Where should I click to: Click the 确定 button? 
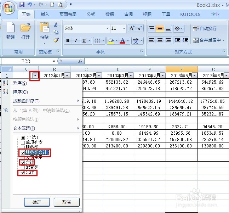pyautogui.click(x=37, y=202)
